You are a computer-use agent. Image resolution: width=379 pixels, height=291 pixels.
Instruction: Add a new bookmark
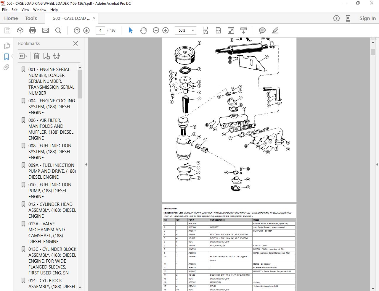tap(46, 56)
